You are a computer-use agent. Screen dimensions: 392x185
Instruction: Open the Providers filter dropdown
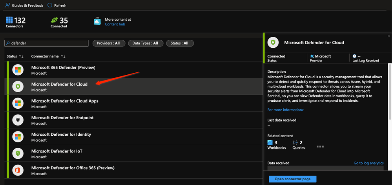109,43
